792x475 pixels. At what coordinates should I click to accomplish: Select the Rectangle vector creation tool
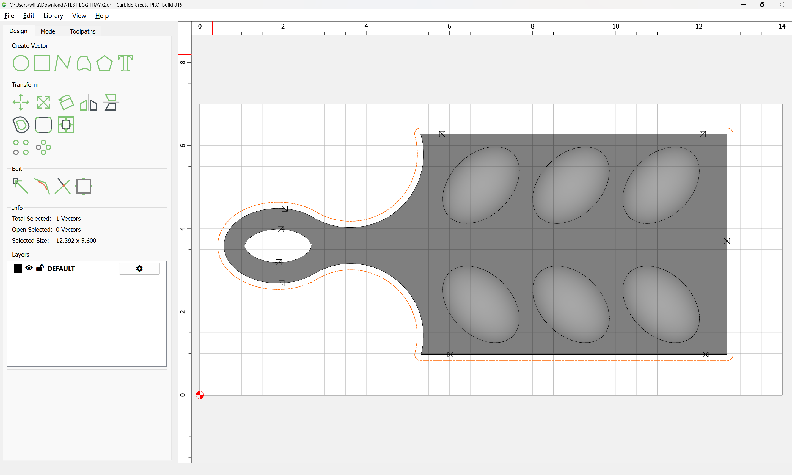(42, 63)
